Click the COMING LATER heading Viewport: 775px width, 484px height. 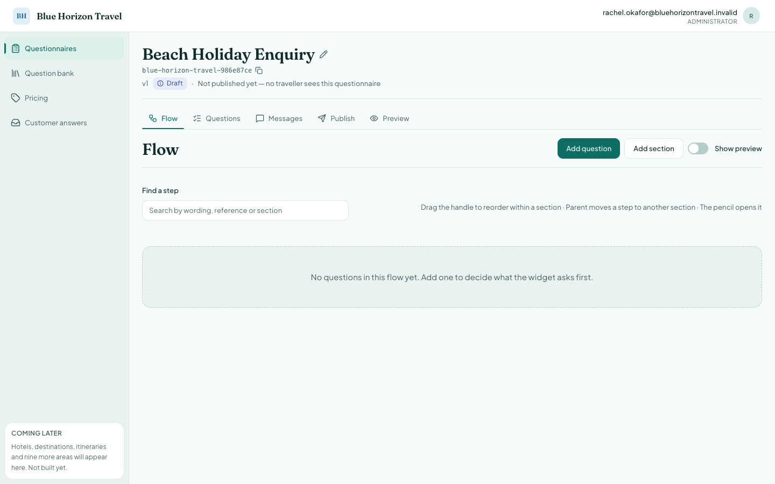pos(37,433)
